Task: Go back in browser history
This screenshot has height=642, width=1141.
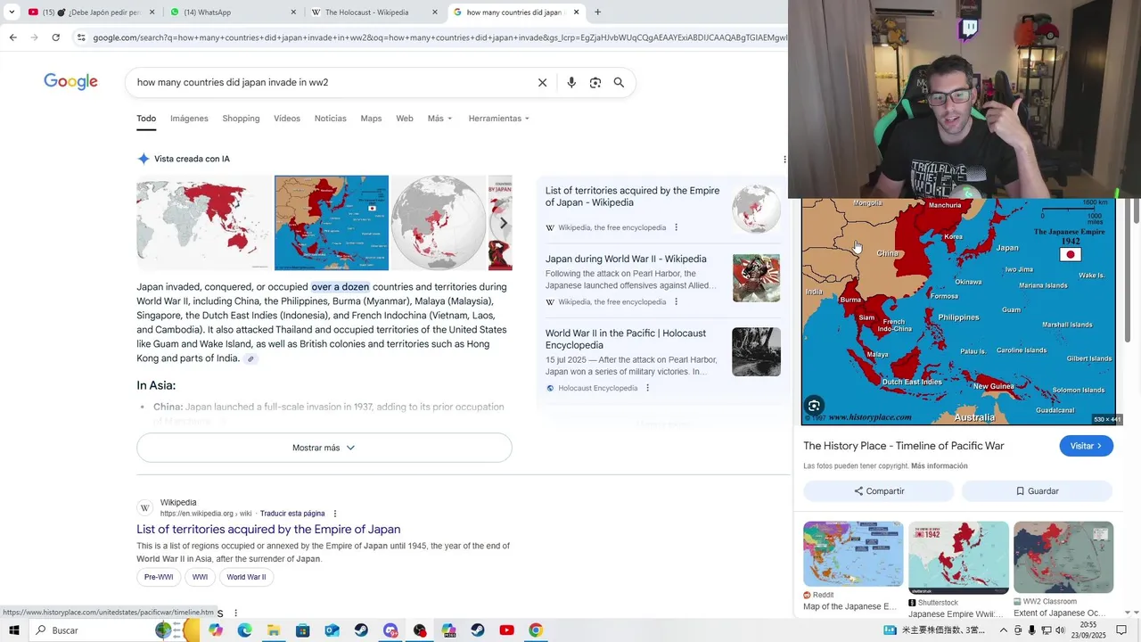Action: pos(12,37)
